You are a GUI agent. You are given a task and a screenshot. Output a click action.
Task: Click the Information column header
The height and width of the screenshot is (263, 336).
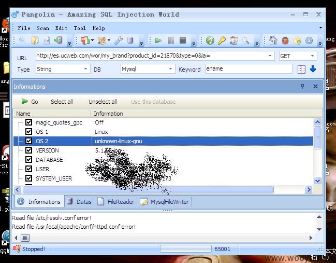(207, 114)
